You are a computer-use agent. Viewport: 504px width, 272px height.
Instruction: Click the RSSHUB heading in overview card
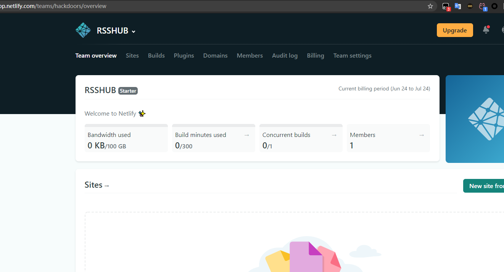(100, 90)
